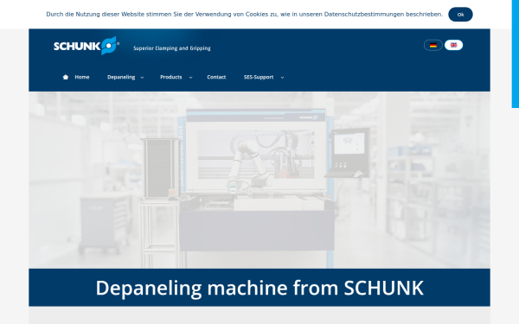
Task: Expand the Products dropdown chevron
Action: click(x=190, y=78)
